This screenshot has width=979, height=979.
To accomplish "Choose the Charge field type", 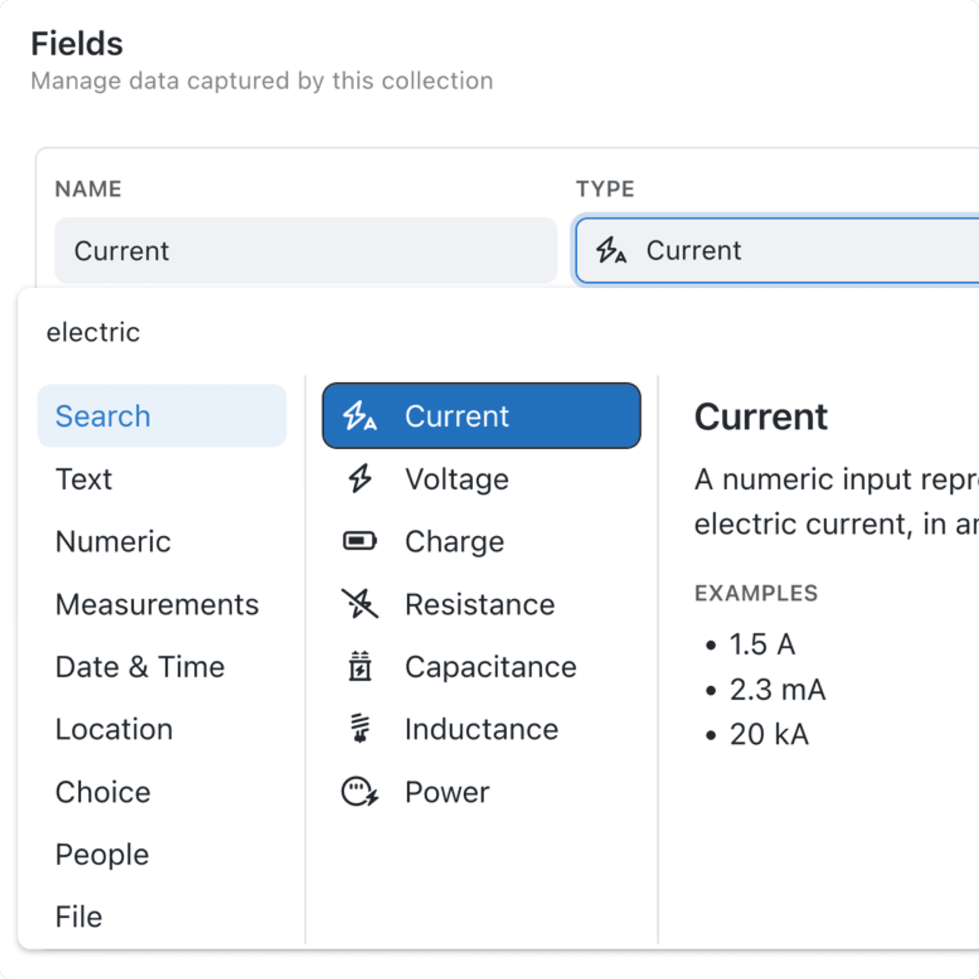I will [x=455, y=540].
